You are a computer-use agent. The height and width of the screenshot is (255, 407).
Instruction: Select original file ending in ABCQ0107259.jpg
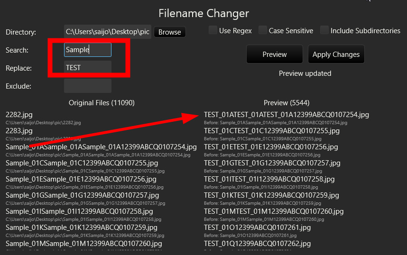[81, 228]
